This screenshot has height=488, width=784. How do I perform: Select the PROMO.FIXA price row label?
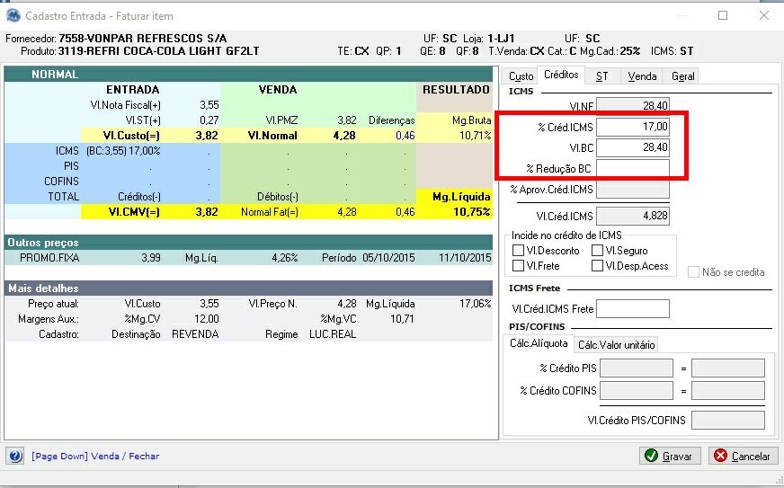click(49, 258)
